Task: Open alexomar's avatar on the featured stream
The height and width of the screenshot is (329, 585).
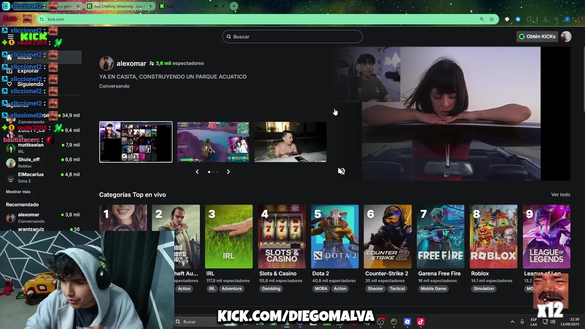Action: 106,64
